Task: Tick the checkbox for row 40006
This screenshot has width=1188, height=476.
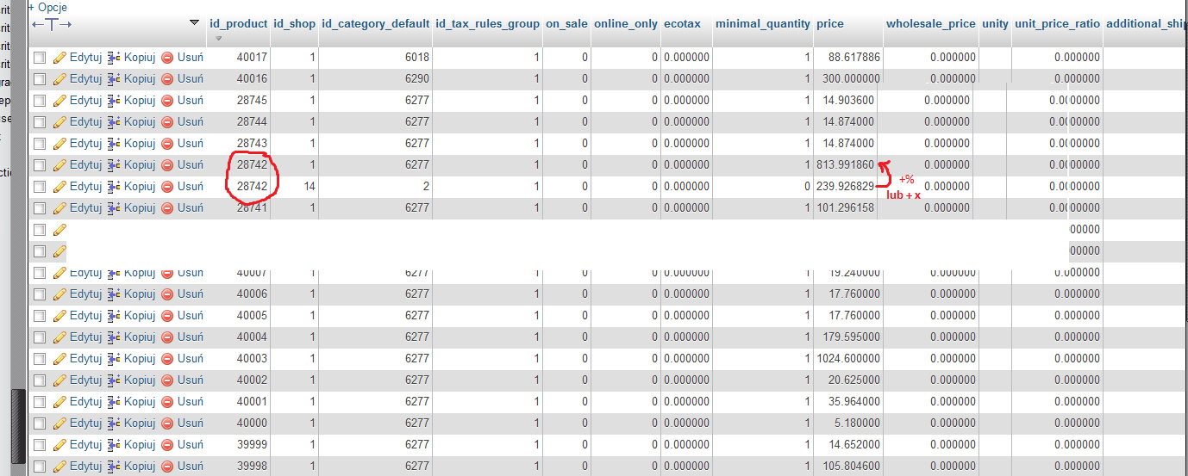Action: pos(40,294)
